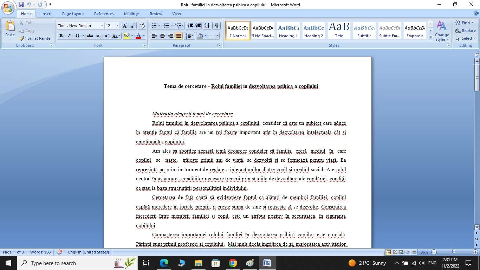Click the Grow Font icon

click(x=125, y=26)
